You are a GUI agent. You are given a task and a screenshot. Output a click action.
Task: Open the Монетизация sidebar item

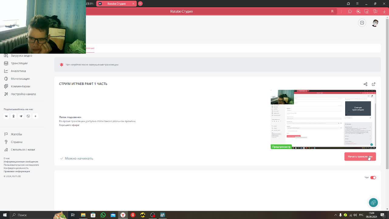tap(17, 78)
